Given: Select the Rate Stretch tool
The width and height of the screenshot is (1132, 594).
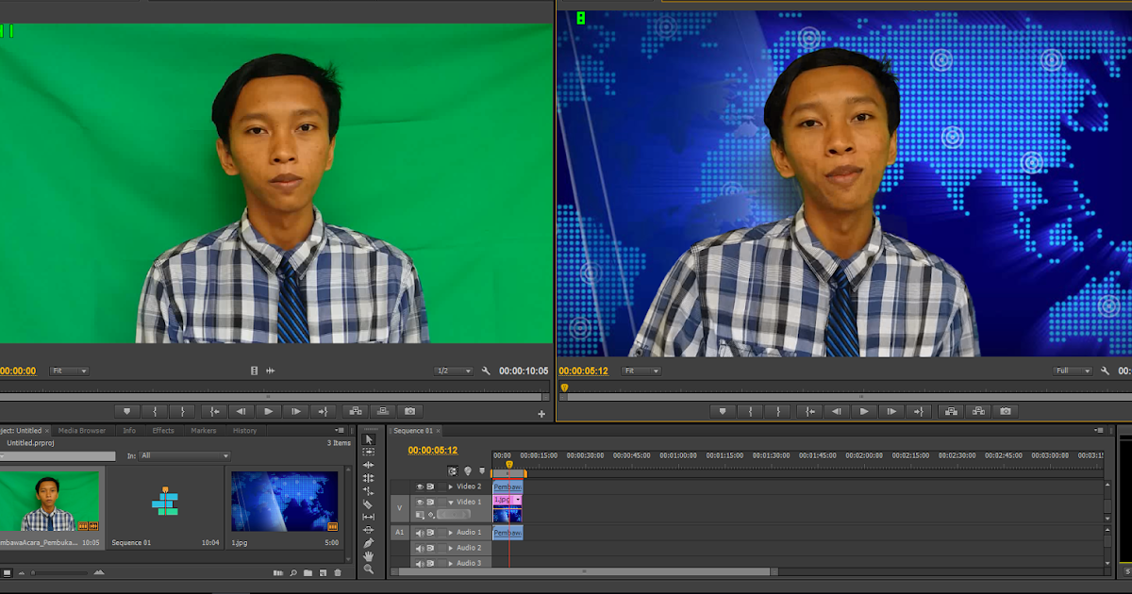Looking at the screenshot, I should pyautogui.click(x=369, y=491).
